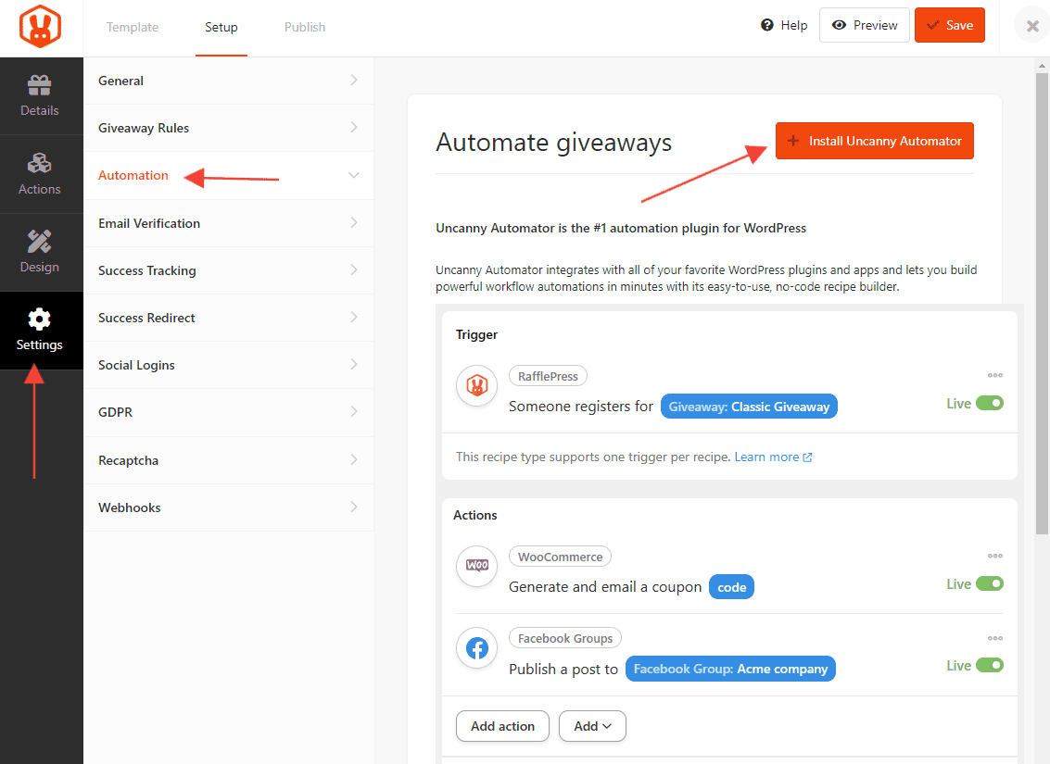Open the Details gift icon panel

pos(40,95)
